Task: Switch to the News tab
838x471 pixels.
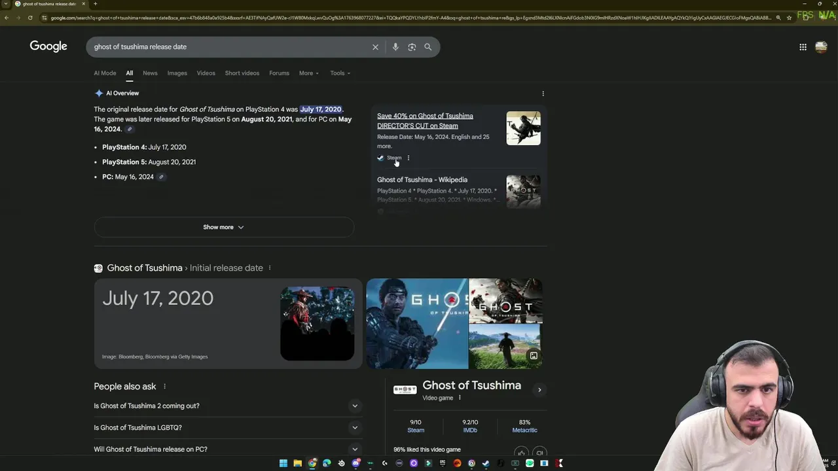Action: (x=150, y=73)
